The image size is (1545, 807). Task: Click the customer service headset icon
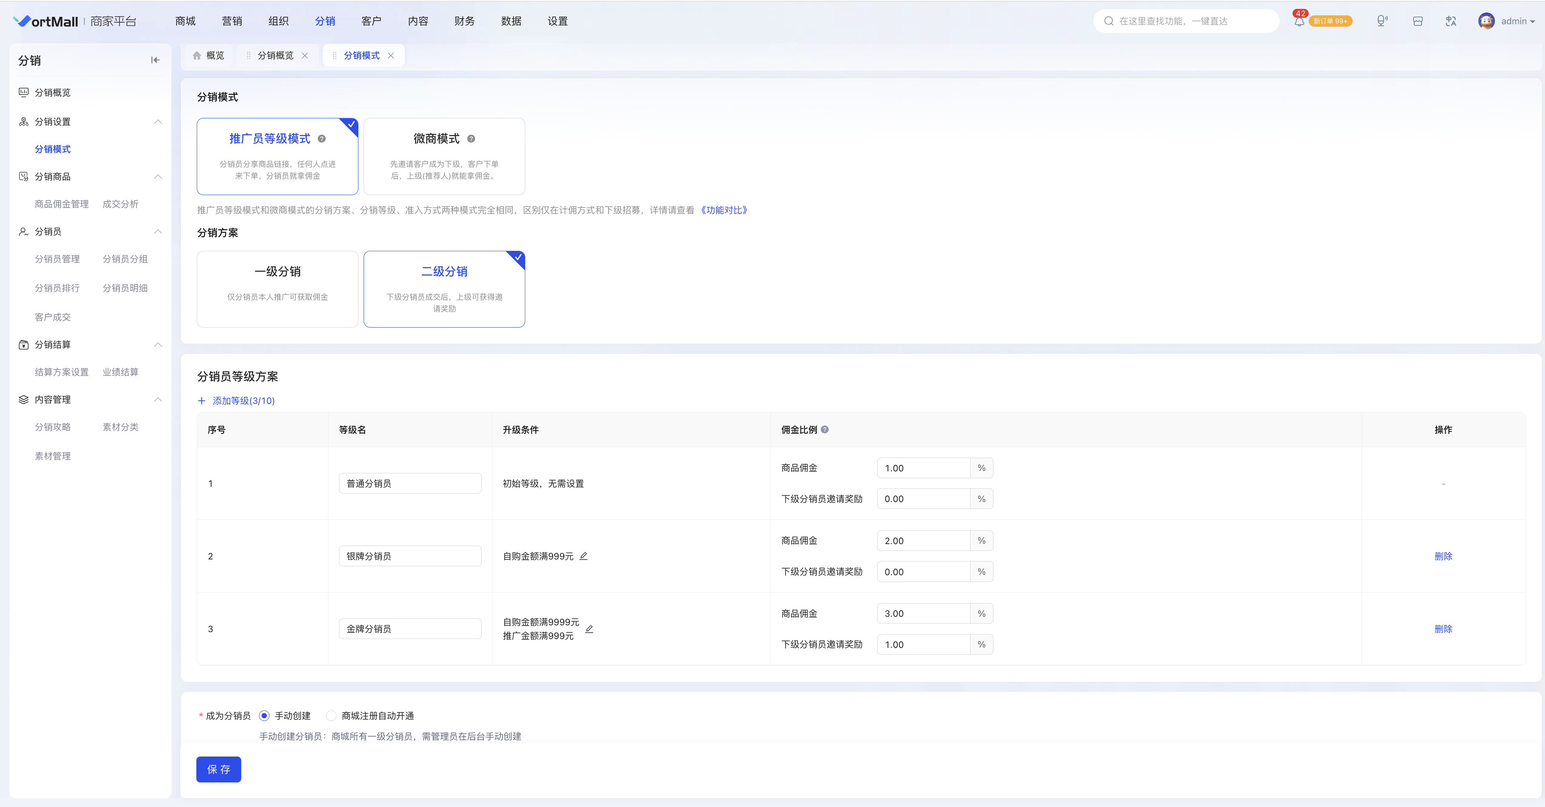point(1382,21)
